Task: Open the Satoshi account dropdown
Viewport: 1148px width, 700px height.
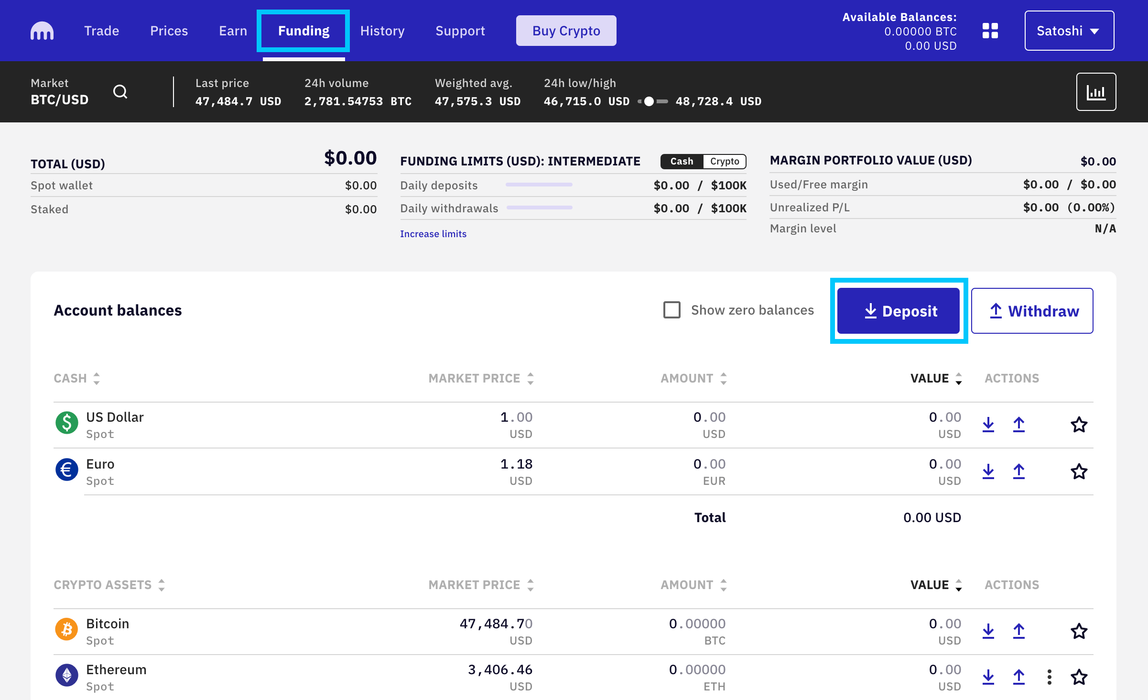Action: tap(1069, 31)
